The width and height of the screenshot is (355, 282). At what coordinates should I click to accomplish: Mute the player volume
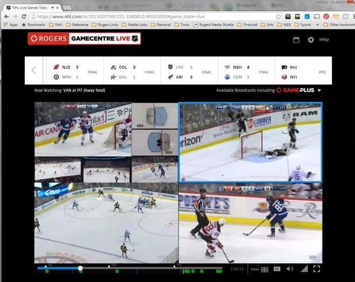click(x=290, y=269)
